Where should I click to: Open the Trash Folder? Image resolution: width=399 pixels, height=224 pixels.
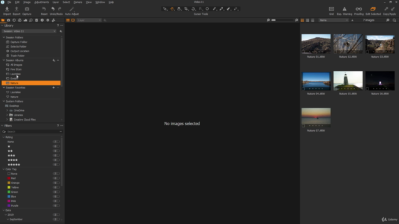coord(17,55)
